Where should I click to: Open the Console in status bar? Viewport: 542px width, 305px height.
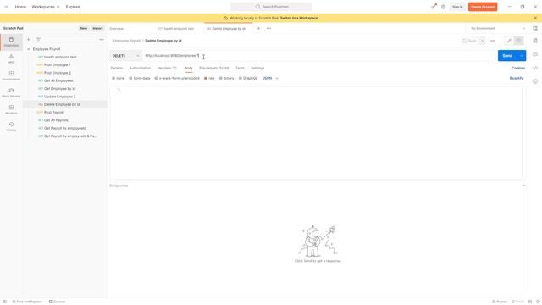pyautogui.click(x=58, y=302)
